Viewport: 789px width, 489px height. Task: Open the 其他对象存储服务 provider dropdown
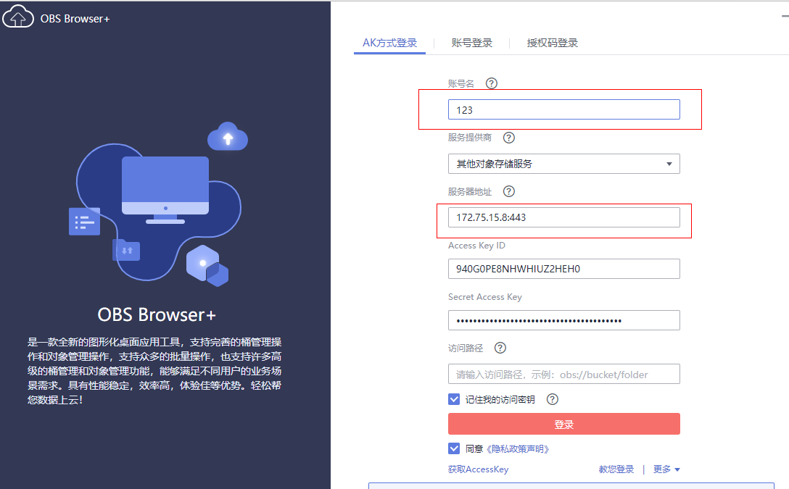pos(564,164)
